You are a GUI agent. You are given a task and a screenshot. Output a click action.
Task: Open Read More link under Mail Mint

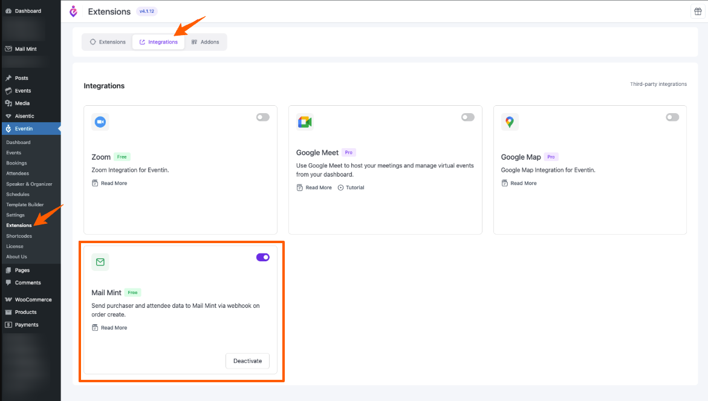coord(114,327)
